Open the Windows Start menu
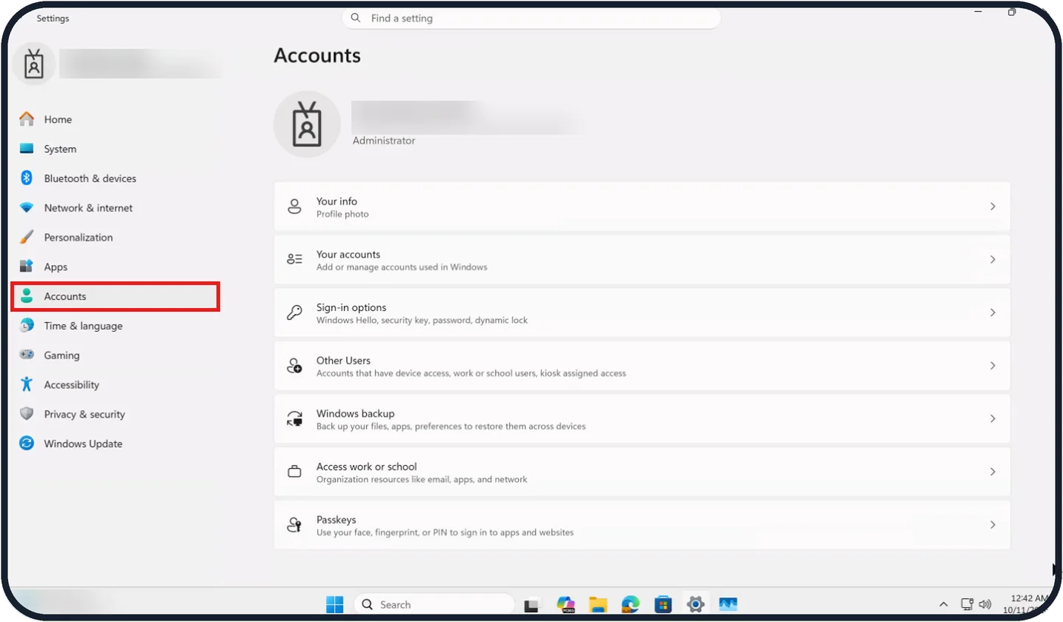This screenshot has height=622, width=1063. 335,604
